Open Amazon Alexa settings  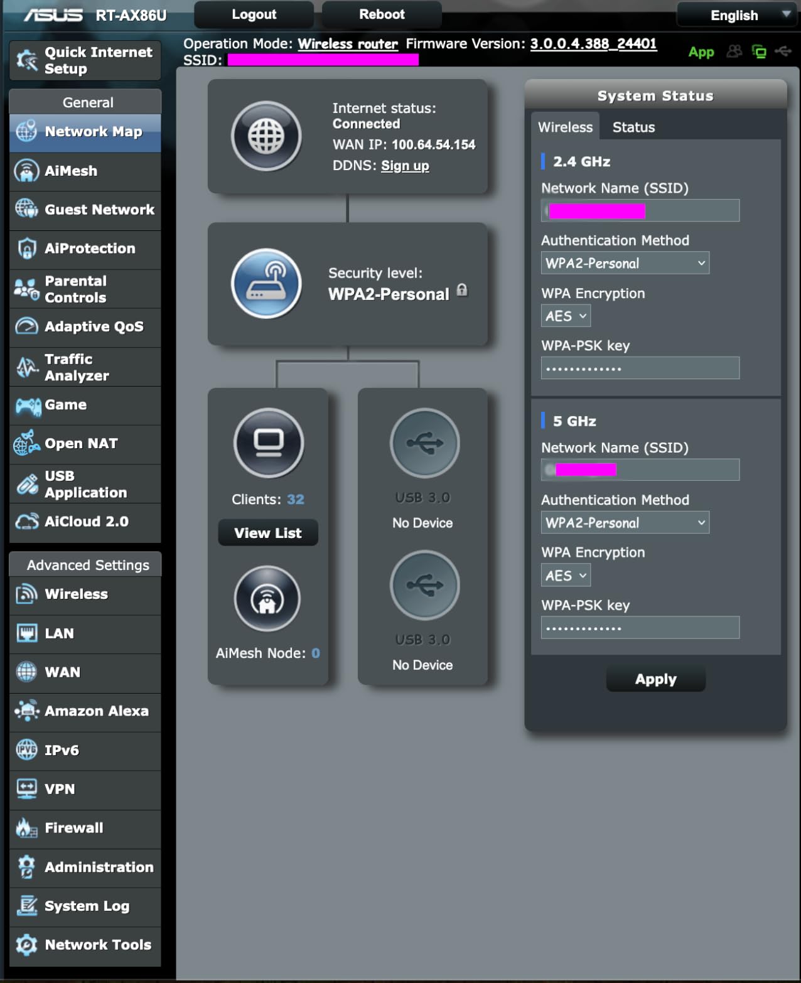pos(85,712)
